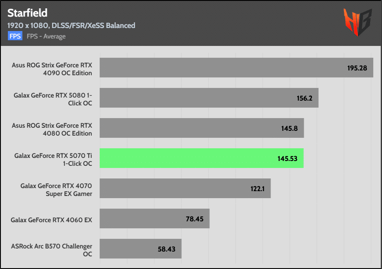382x269 pixels.
Task: Click the Galax GeForce RTX 4070 Super EX Gamer label
Action: (56, 190)
